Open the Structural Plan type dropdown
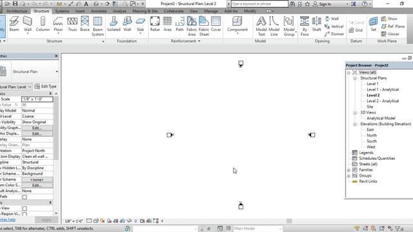Image resolution: width=413 pixels, height=232 pixels. tap(57, 72)
